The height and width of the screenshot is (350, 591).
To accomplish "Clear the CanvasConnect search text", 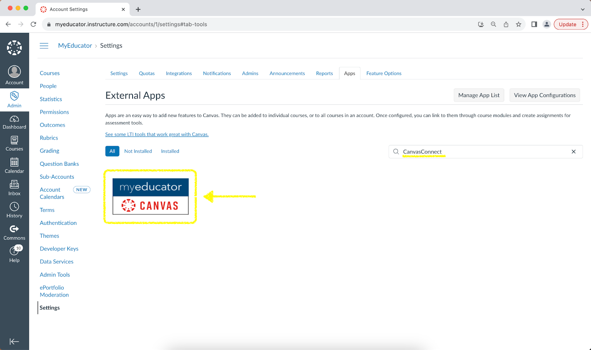I will pos(574,152).
